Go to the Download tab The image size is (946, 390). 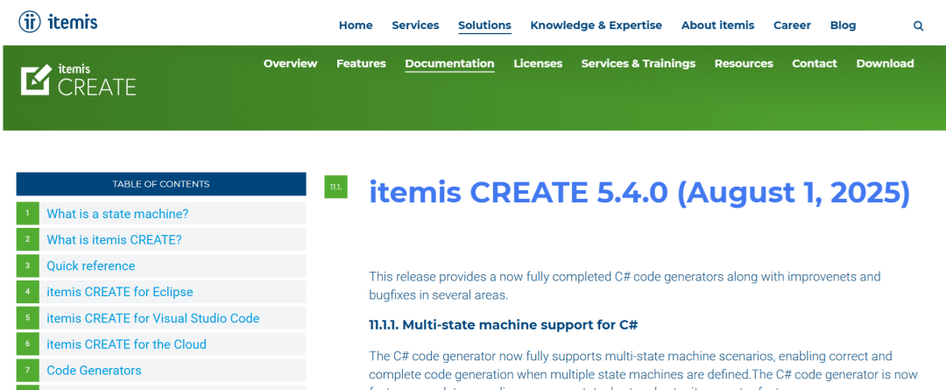(885, 63)
